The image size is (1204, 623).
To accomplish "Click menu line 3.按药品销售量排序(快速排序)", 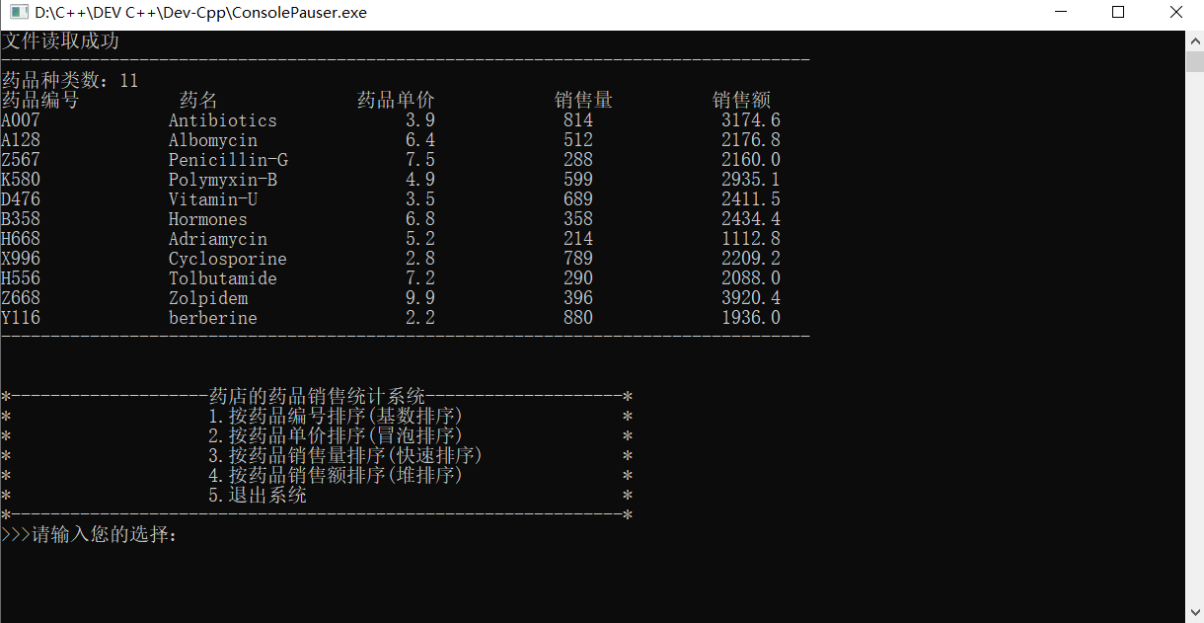I will click(x=346, y=456).
